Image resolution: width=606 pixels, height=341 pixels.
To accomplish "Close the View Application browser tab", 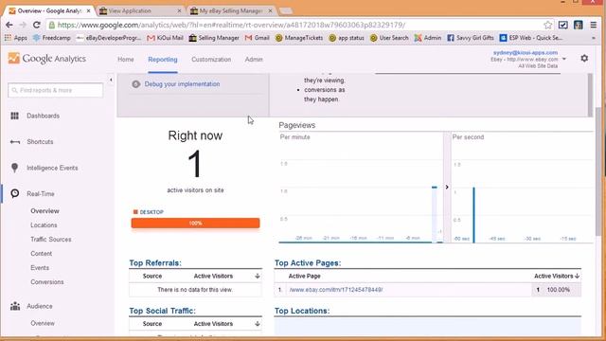I will point(179,11).
